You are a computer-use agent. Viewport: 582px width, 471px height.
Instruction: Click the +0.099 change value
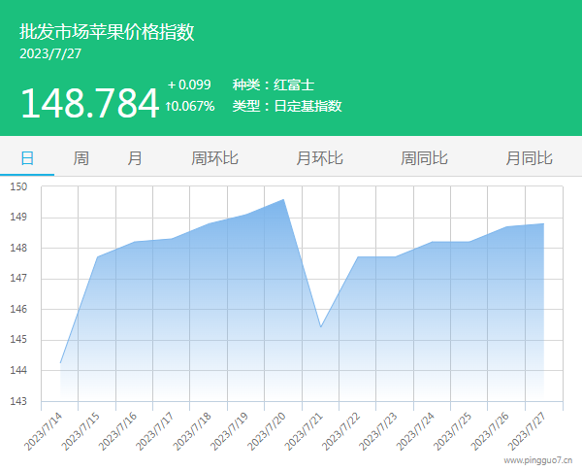click(x=189, y=84)
